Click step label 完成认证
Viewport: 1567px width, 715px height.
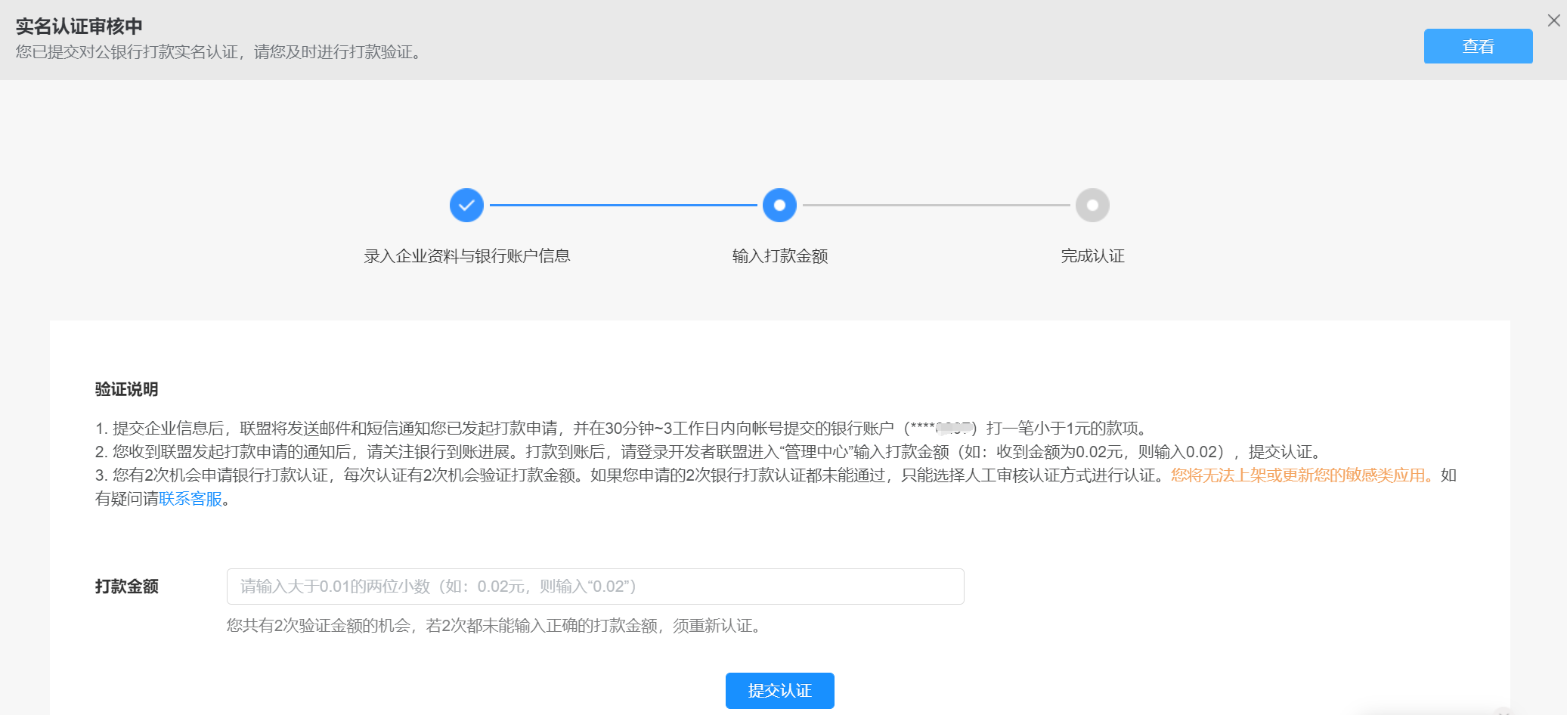point(1092,256)
